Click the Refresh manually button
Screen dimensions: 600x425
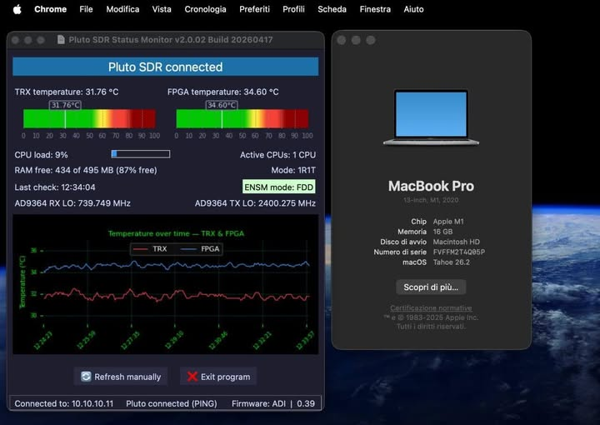[x=121, y=377]
